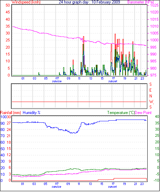
Task: Select the sunrise label under top graph
Action: click(x=57, y=81)
